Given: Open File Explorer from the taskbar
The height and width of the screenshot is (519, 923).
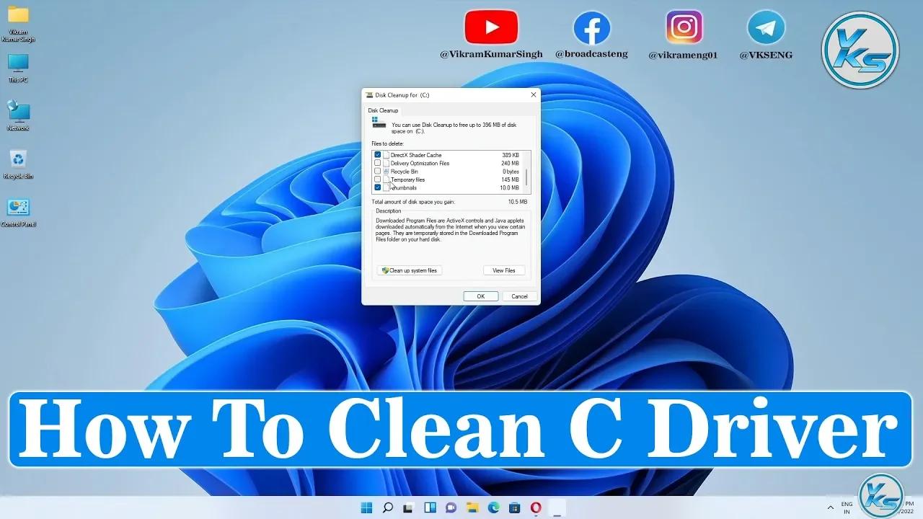Looking at the screenshot, I should tap(472, 507).
